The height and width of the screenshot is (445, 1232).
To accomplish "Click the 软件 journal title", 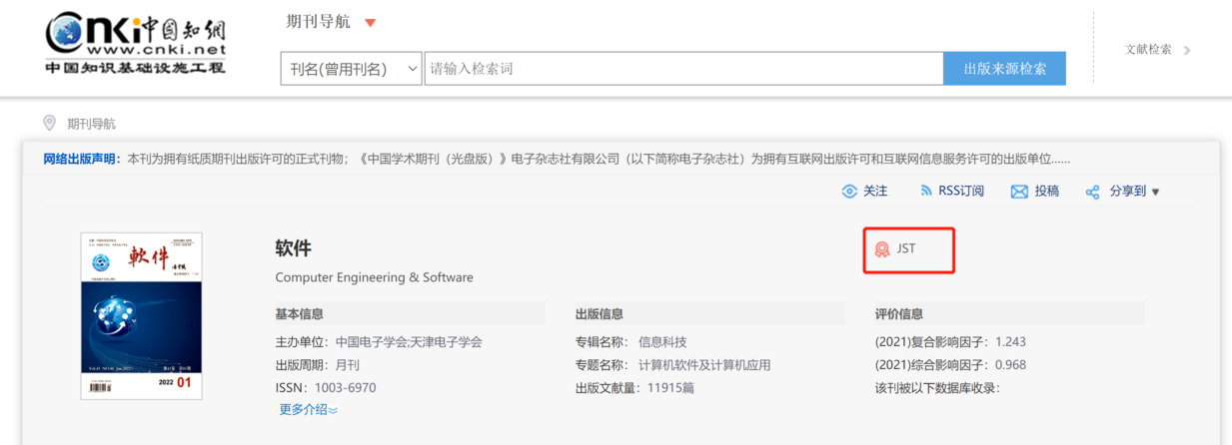I will [x=293, y=248].
